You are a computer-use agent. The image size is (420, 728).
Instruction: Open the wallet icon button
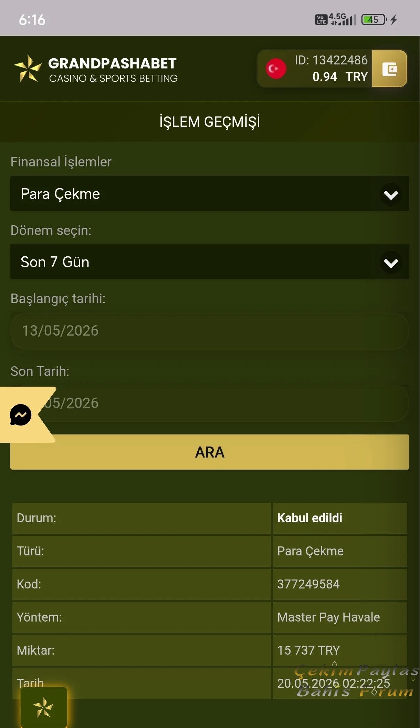[389, 69]
